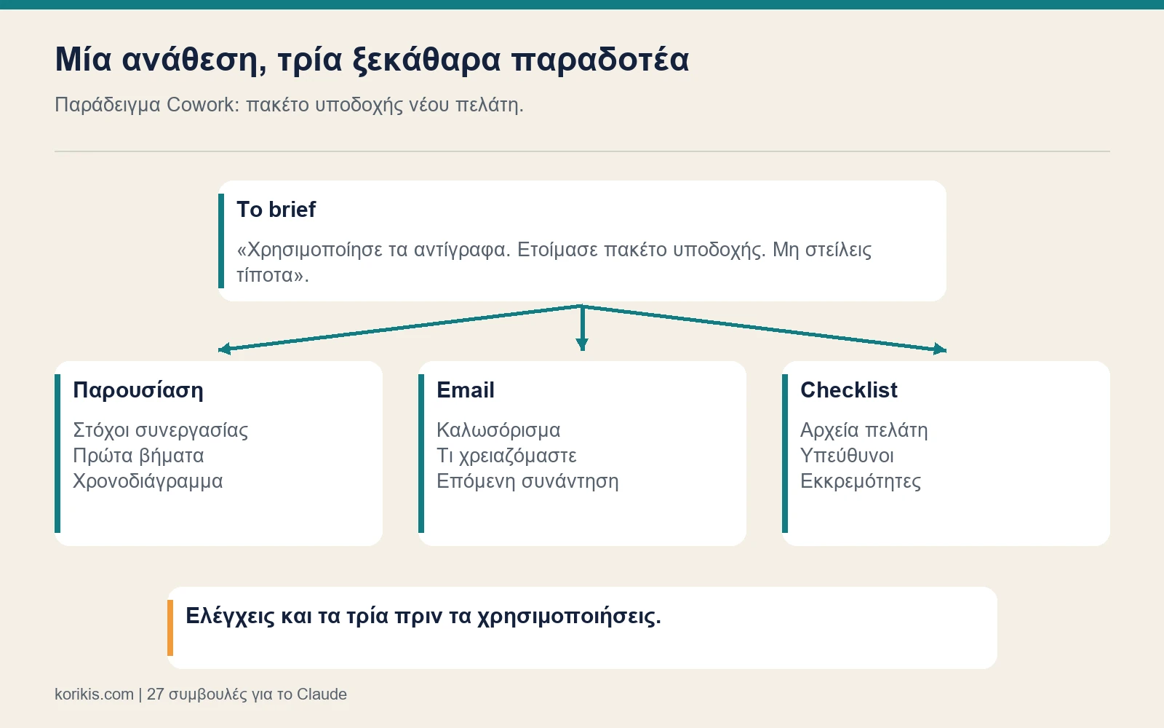Select the line 'Εκκρεμότητες'
Image resolution: width=1164 pixels, height=728 pixels.
(x=861, y=481)
